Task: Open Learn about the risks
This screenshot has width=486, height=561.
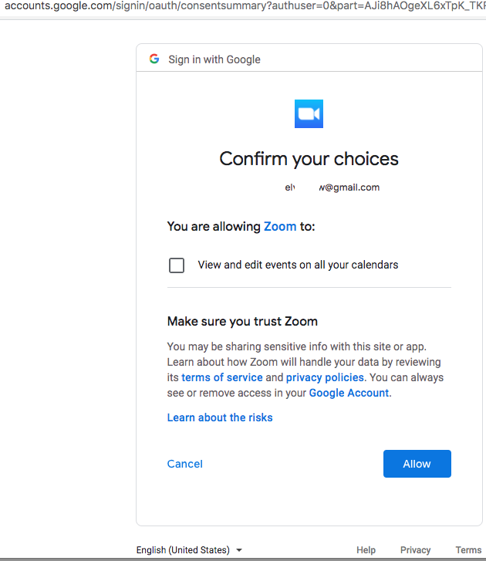Action: [220, 417]
